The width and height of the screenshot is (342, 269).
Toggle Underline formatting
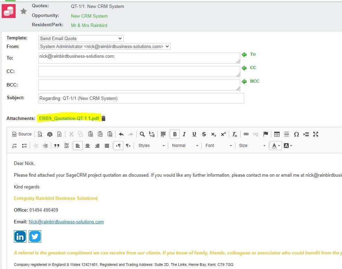[194, 134]
